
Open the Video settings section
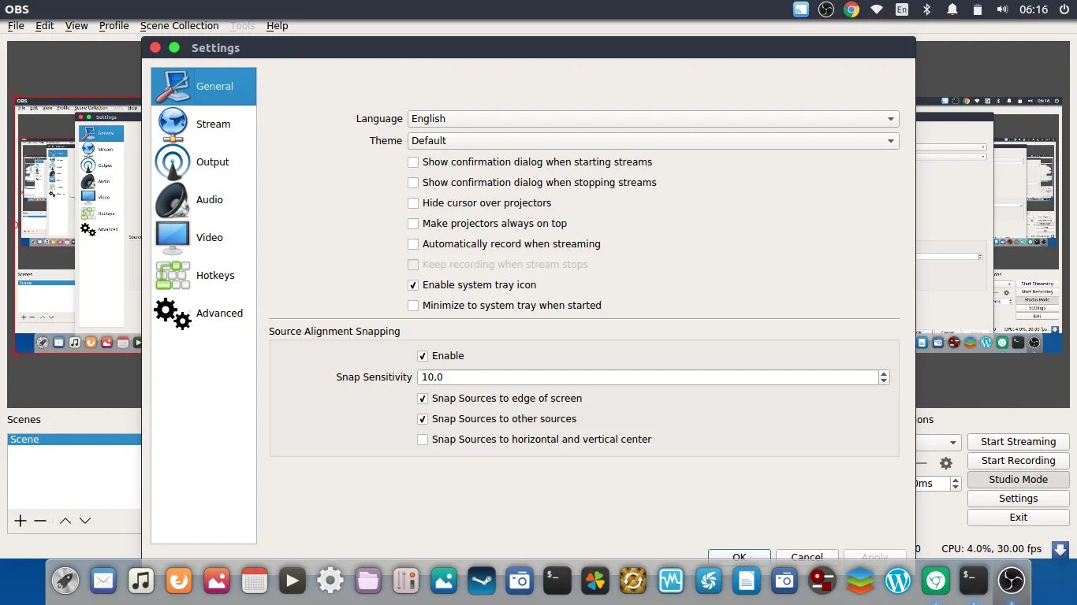pyautogui.click(x=203, y=238)
